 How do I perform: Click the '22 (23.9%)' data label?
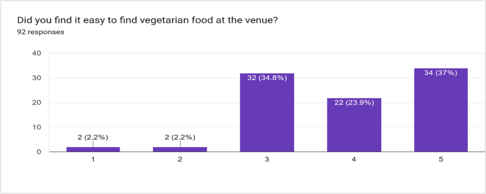click(354, 102)
